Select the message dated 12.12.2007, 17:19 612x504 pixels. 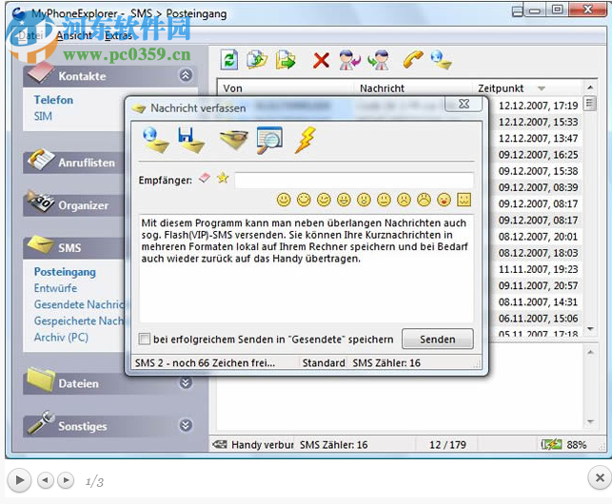point(538,106)
